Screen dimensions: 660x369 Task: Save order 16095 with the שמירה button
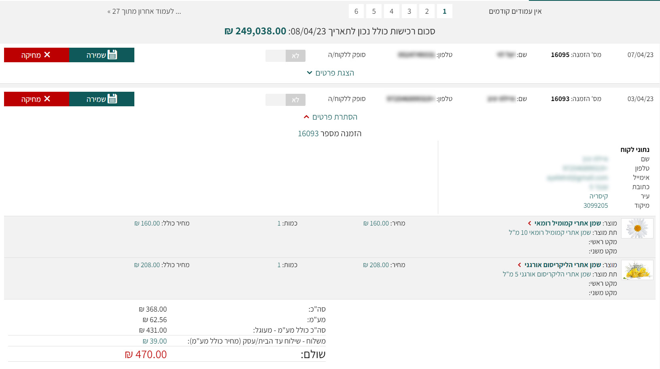point(102,55)
